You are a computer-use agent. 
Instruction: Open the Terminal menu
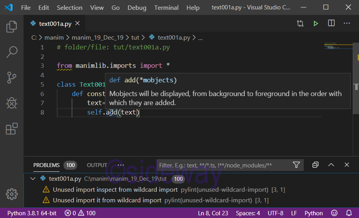coord(166,7)
